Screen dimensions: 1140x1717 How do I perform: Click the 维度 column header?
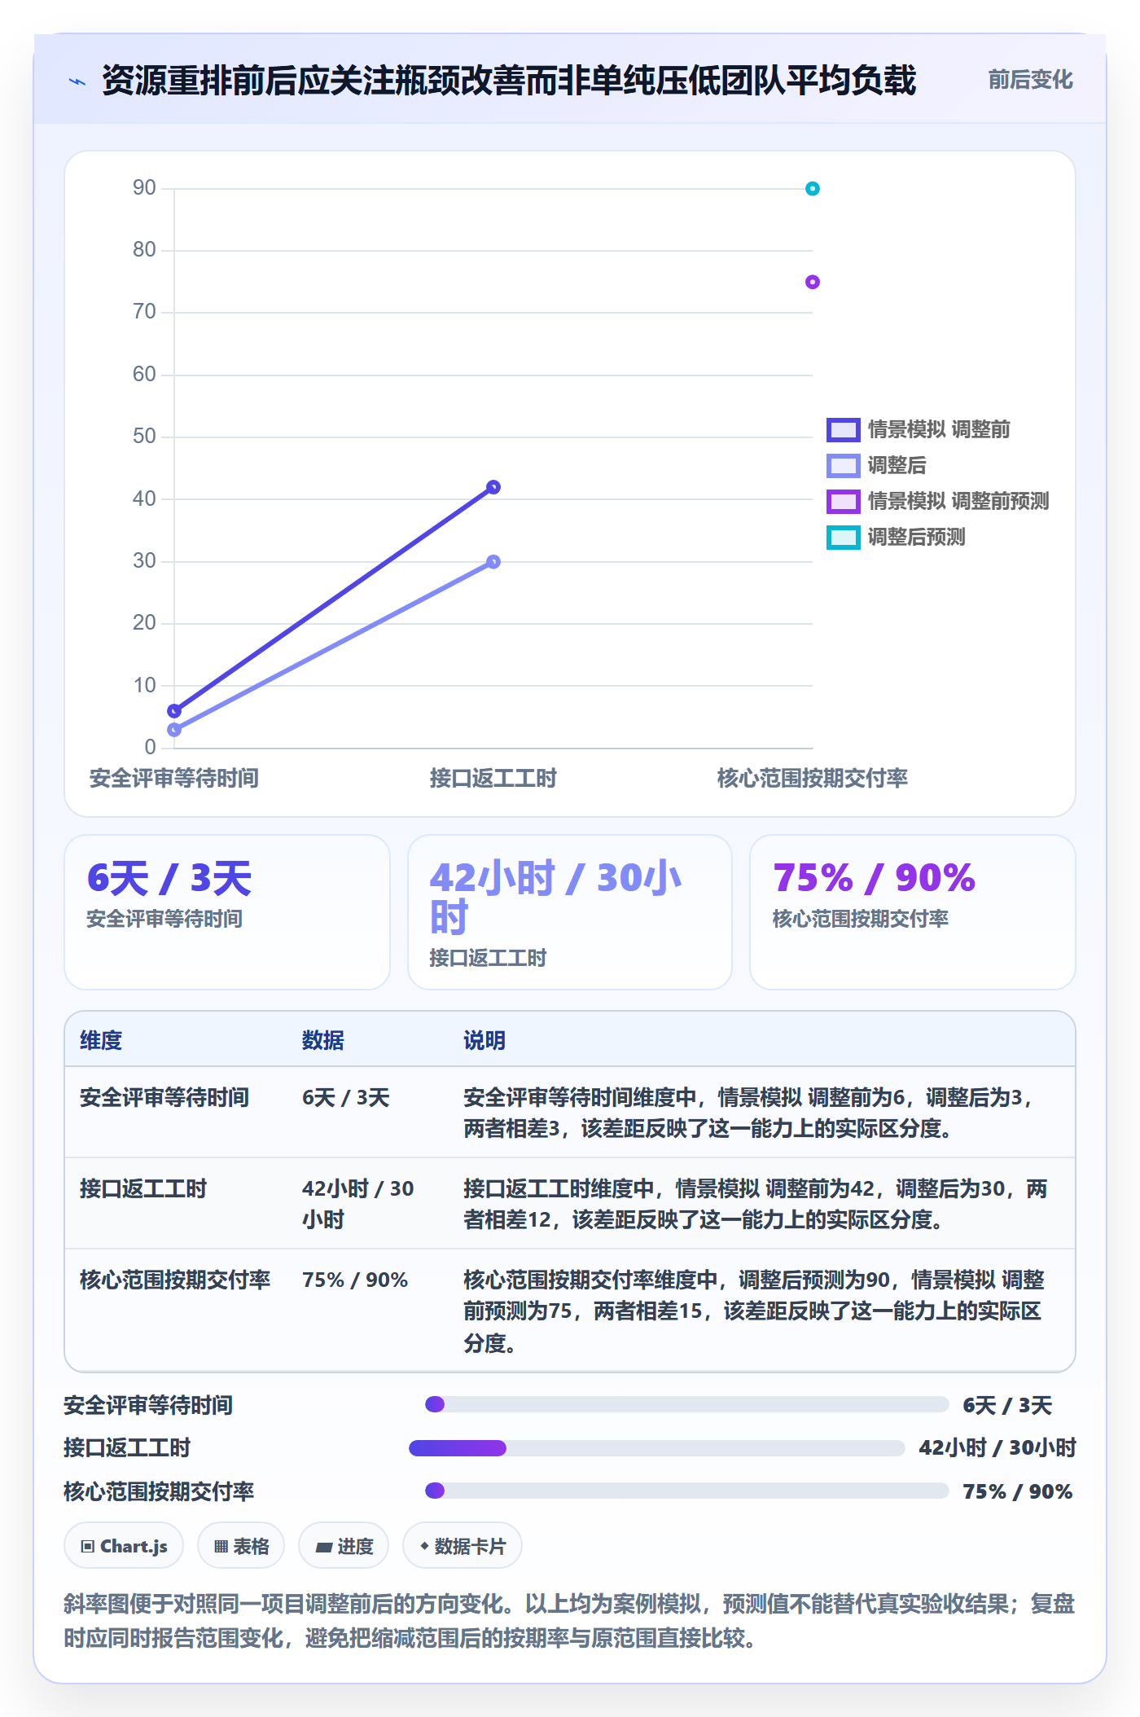(x=101, y=1040)
